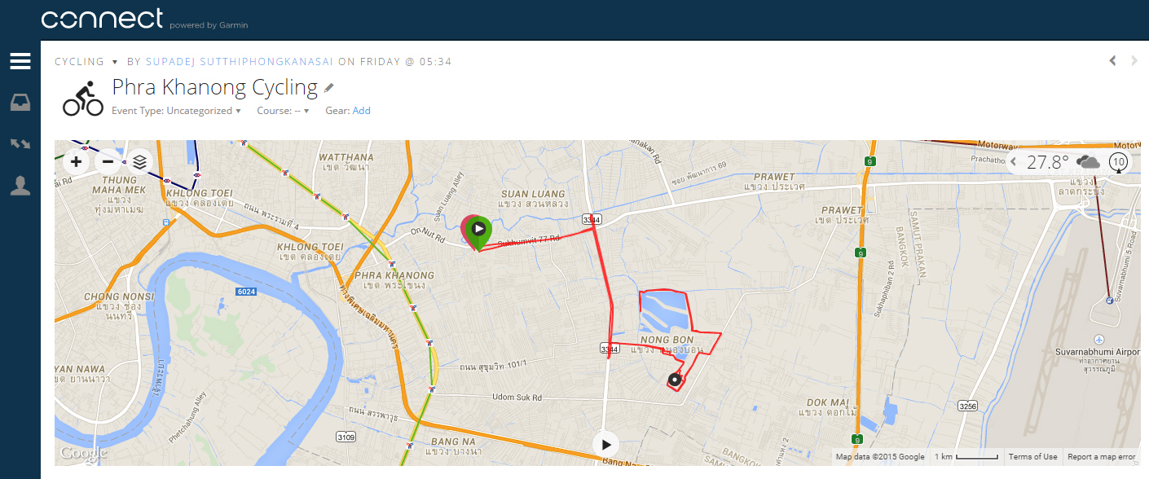1149x479 pixels.
Task: Open the user profile sidebar icon
Action: point(20,187)
